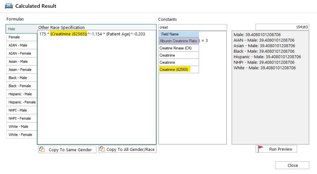Select highlighted Creatinine (82565) in field list

click(179, 70)
